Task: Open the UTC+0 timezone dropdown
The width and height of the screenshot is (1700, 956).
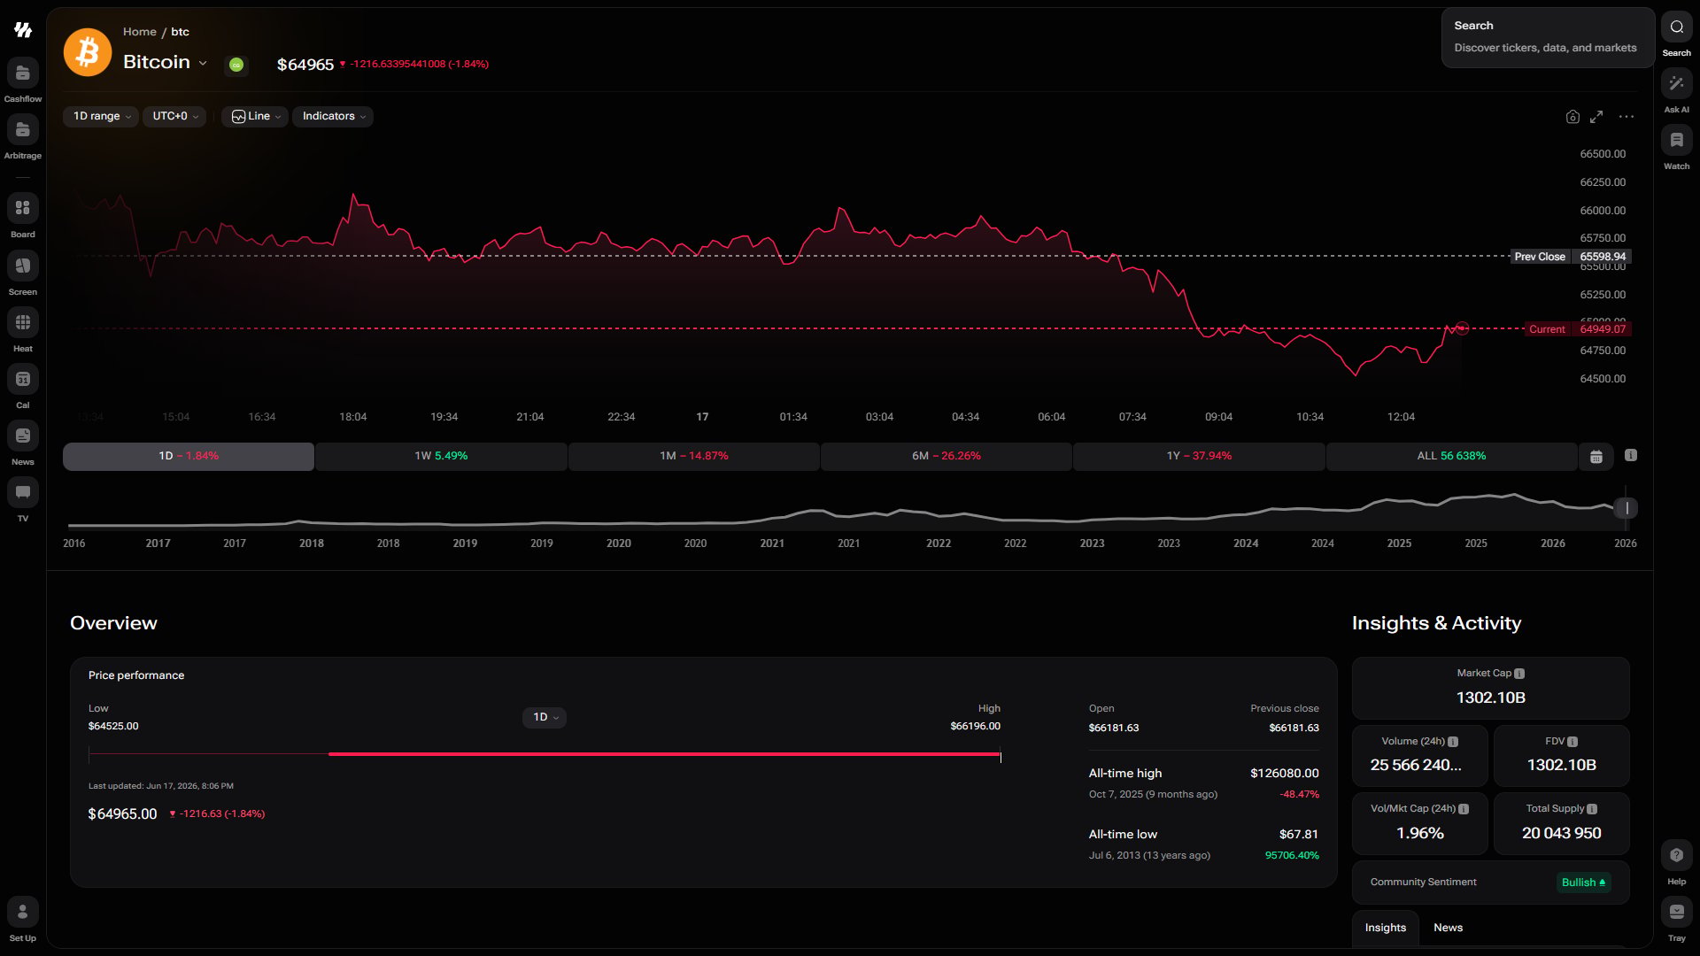Action: click(174, 116)
